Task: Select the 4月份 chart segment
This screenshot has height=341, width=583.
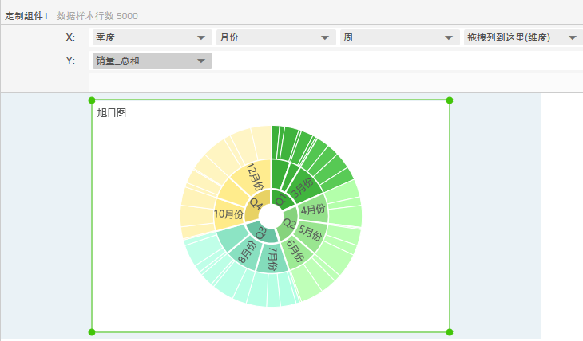Action: pos(312,211)
